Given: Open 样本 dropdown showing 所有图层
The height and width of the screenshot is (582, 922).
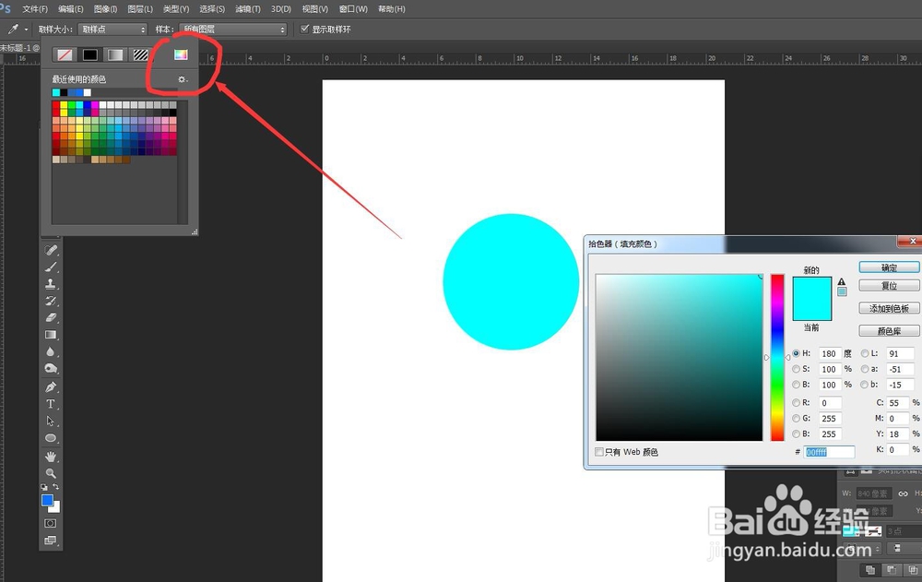Looking at the screenshot, I should (x=233, y=29).
